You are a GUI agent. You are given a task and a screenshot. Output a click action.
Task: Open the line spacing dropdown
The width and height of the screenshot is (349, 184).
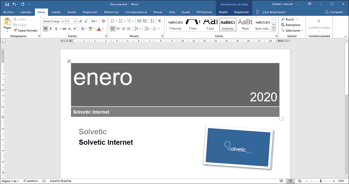tap(137, 28)
